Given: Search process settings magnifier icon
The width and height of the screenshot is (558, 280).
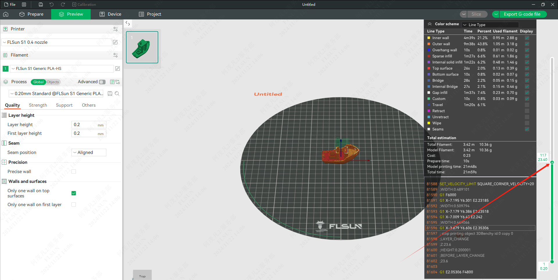Looking at the screenshot, I should tap(117, 94).
